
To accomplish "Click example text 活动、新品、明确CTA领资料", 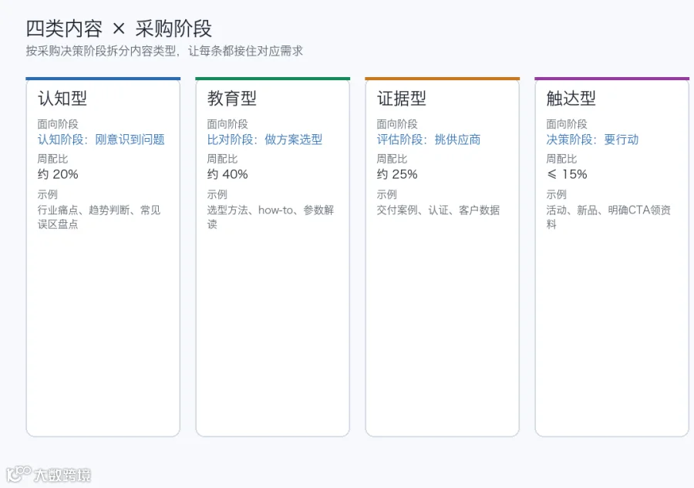I will click(608, 217).
